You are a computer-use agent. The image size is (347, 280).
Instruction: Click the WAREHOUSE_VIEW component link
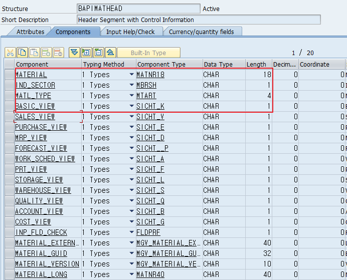43,190
